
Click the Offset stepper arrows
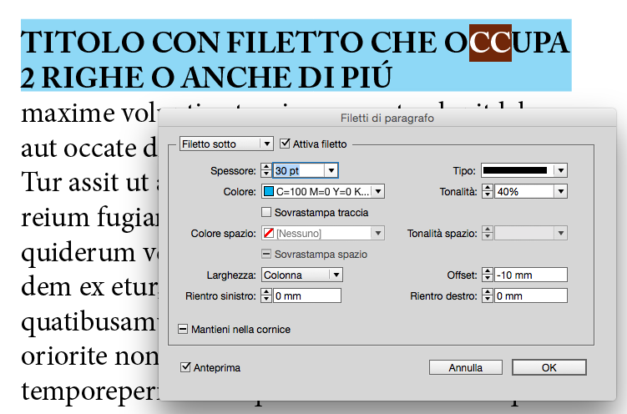coord(487,275)
